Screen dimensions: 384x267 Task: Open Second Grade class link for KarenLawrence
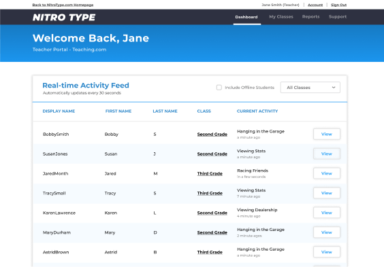212,213
